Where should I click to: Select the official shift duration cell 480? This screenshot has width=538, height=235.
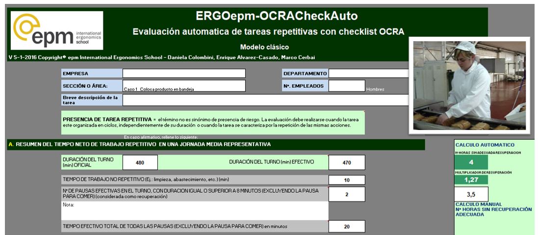coord(140,162)
